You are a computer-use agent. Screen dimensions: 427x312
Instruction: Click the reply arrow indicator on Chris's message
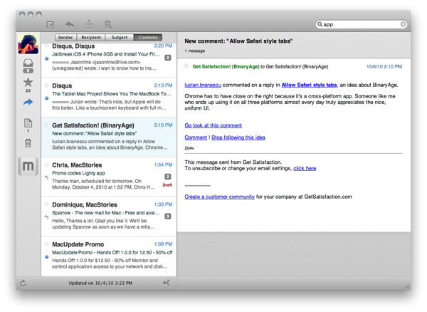point(46,177)
